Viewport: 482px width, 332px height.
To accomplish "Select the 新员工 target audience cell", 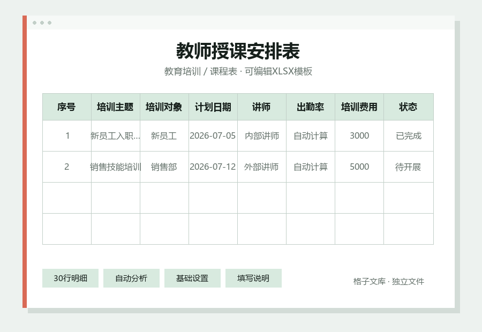I will (164, 136).
